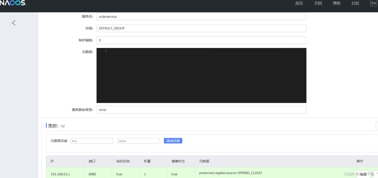Click the 编辑 button for 192.168.63.1
Viewport: 378px width, 178px height.
click(x=363, y=174)
